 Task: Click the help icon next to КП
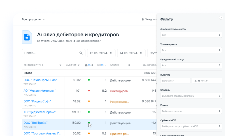pos(102,65)
